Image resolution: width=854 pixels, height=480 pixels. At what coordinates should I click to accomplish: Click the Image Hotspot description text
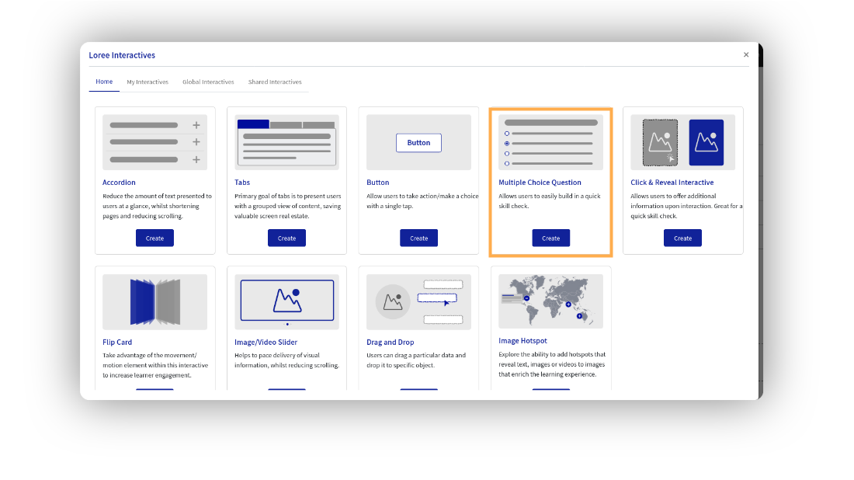pos(552,364)
